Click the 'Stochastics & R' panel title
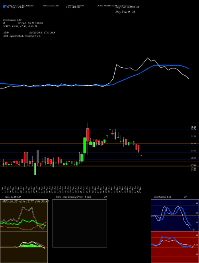The width and height of the screenshot is (199, 263). pos(162,197)
